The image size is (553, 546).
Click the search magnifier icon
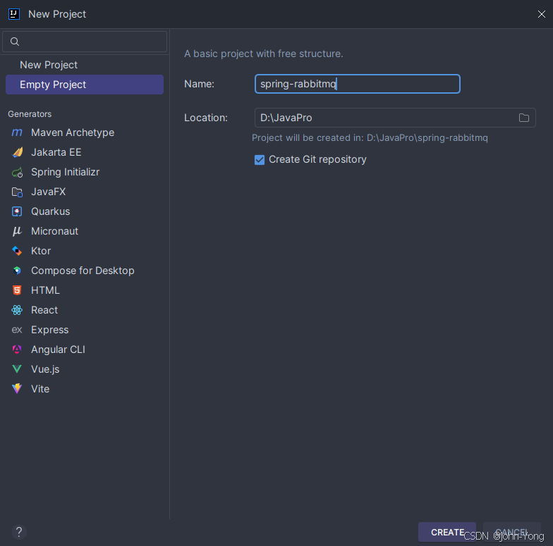14,42
